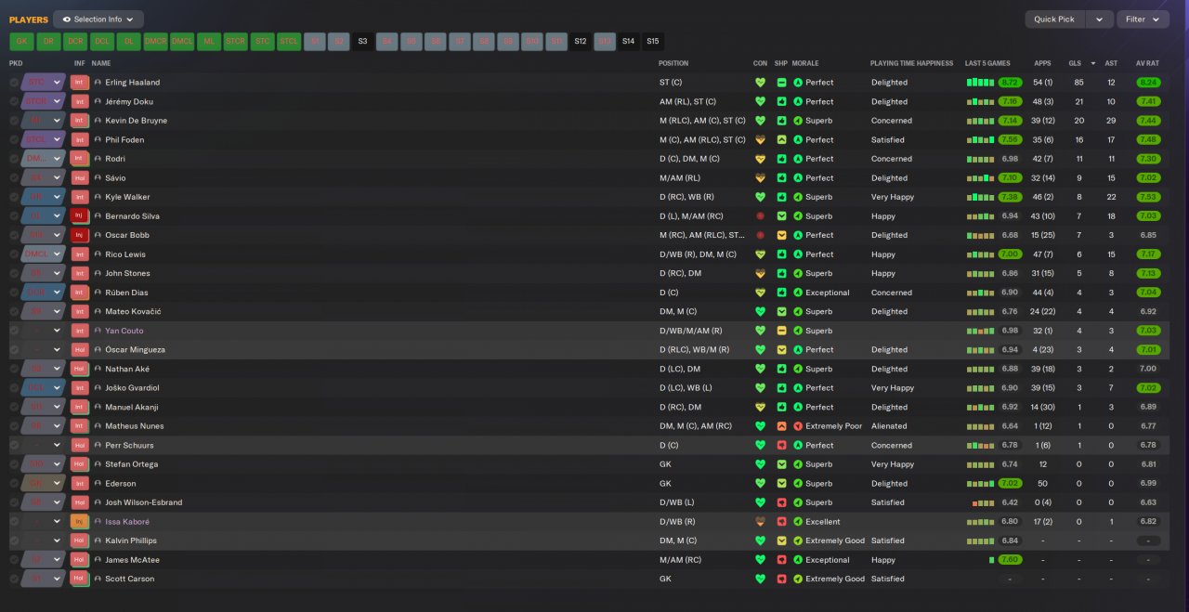Screen dimensions: 1189x612
Task: Toggle the picked checkmark for Jérémy Doku
Action: tap(14, 101)
